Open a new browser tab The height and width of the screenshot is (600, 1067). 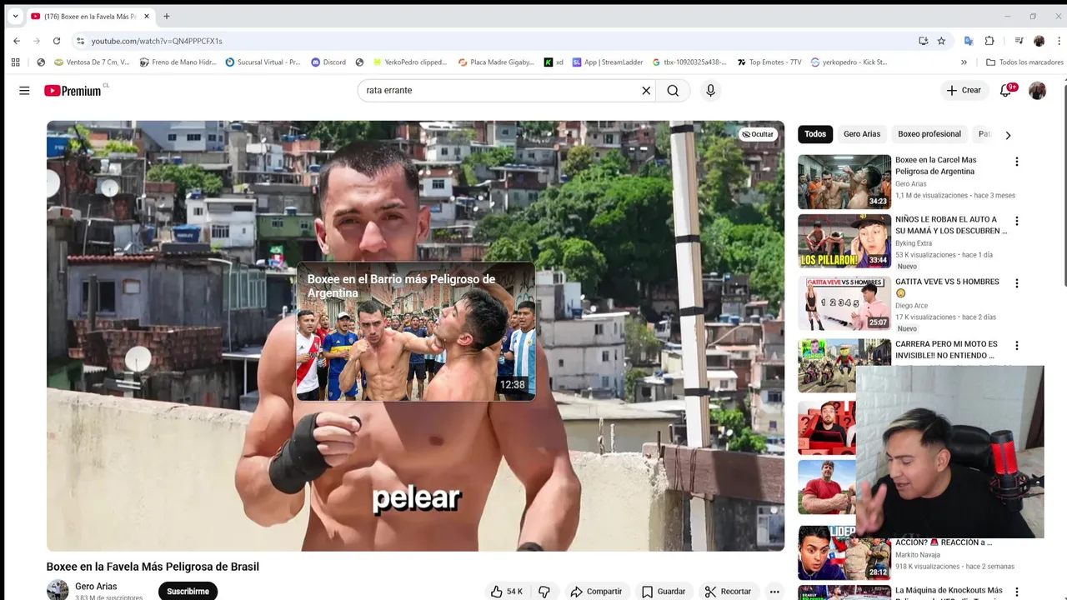tap(167, 16)
